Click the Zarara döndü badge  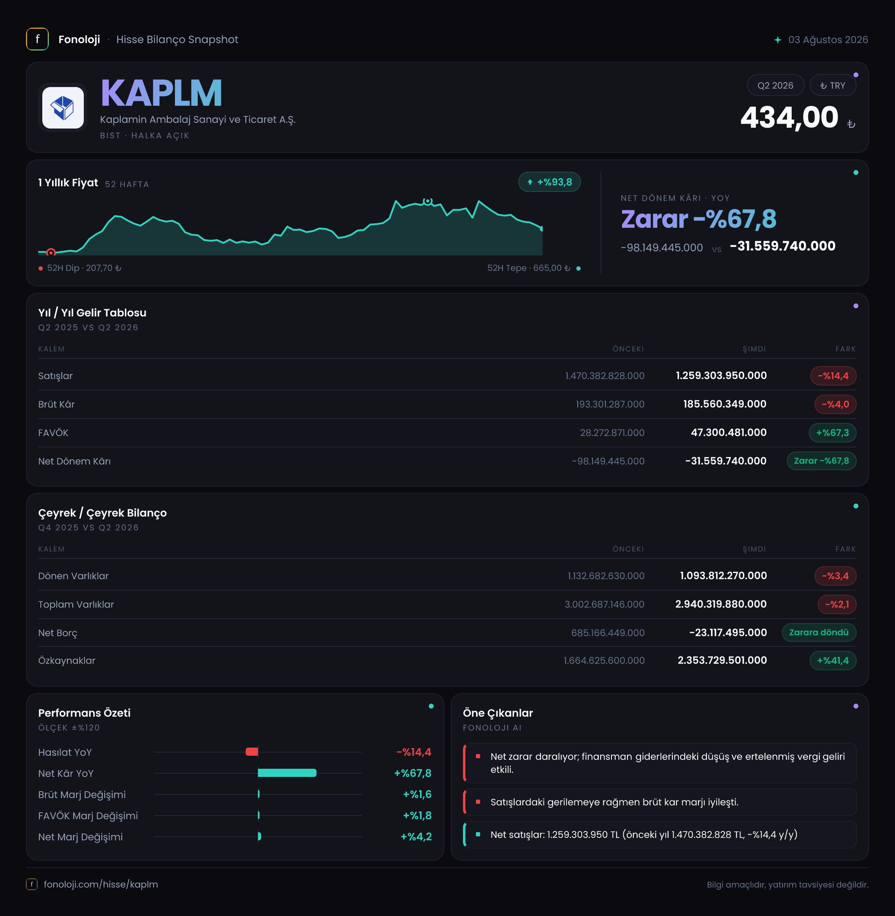[x=819, y=632]
